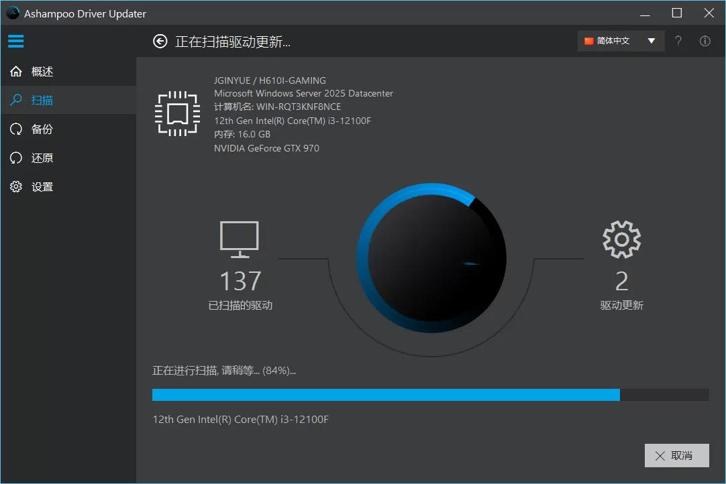Screen dimensions: 726x484
Task: Click the 还原 restore icon in sidebar
Action: pyautogui.click(x=15, y=158)
